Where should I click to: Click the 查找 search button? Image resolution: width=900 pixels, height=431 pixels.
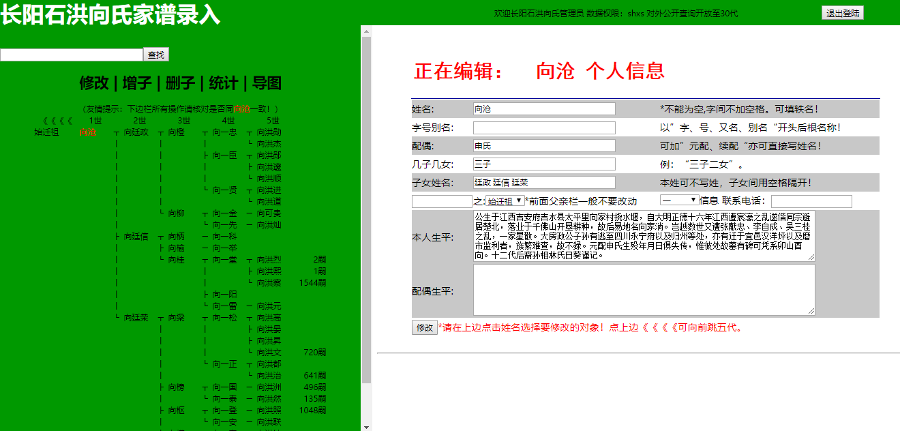click(156, 55)
